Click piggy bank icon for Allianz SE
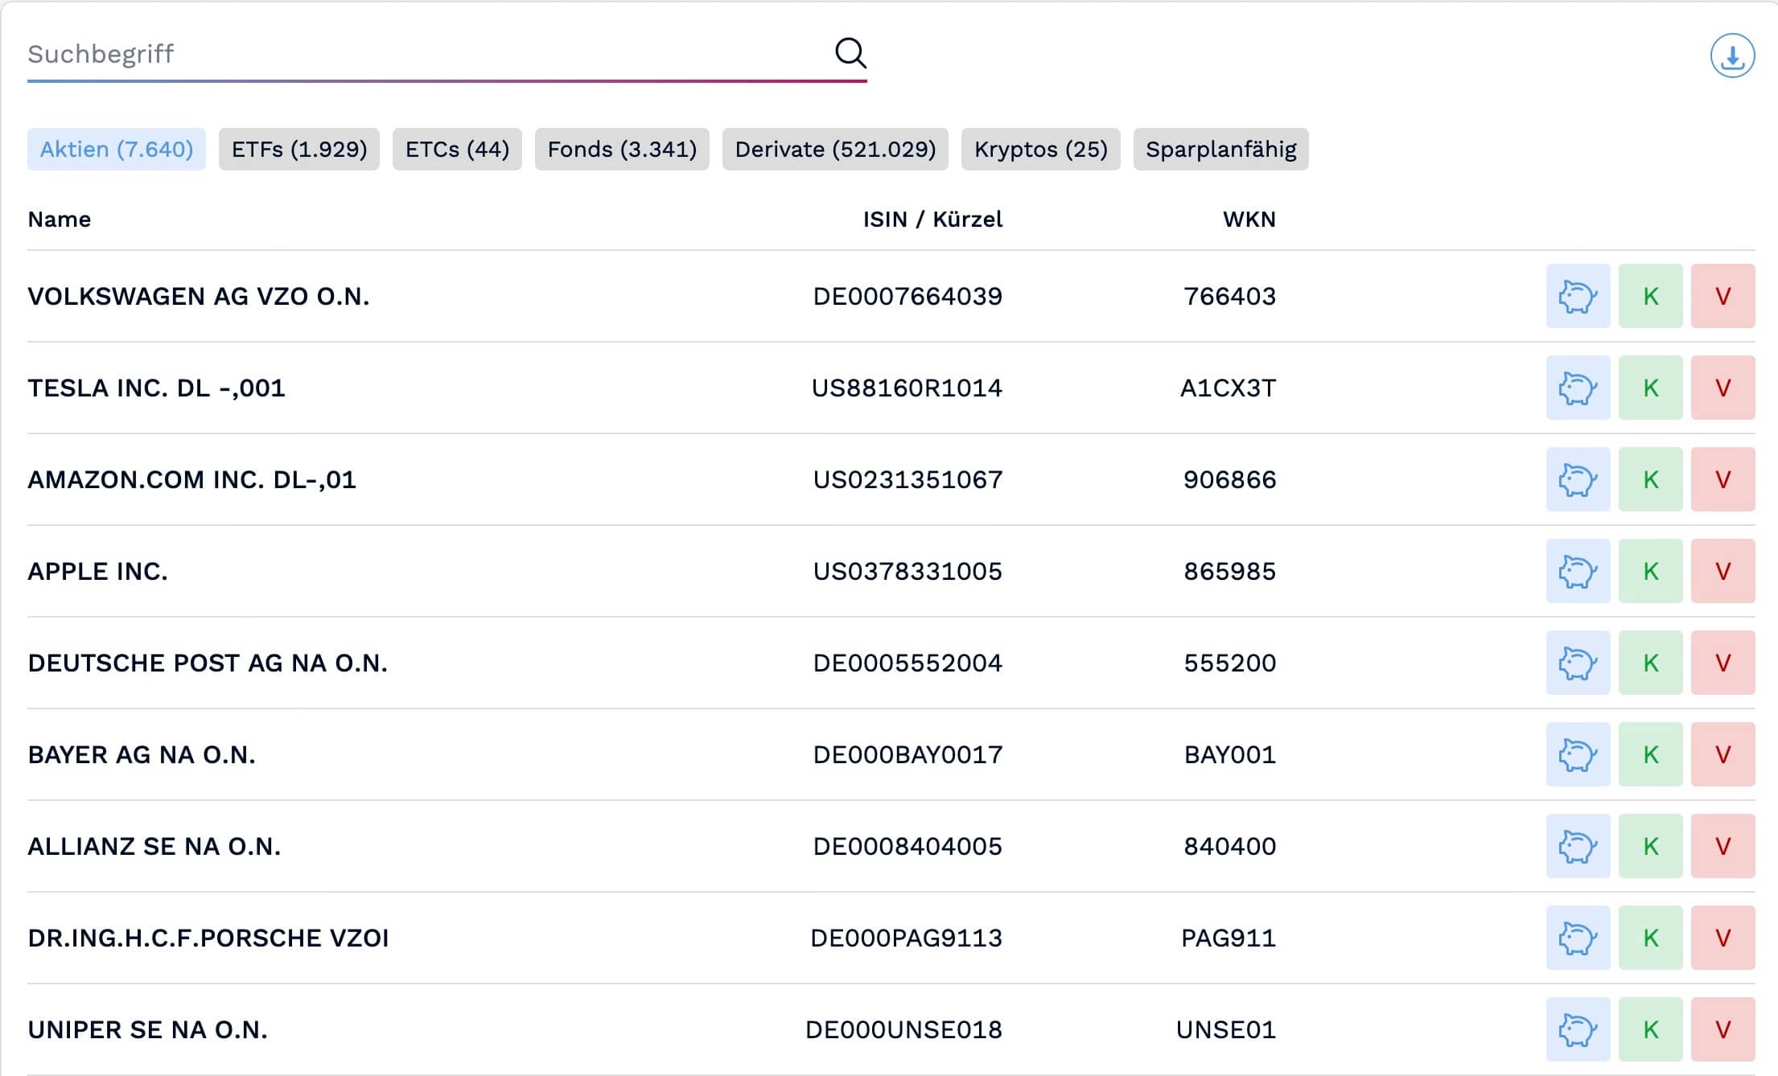1778x1076 pixels. pos(1577,846)
